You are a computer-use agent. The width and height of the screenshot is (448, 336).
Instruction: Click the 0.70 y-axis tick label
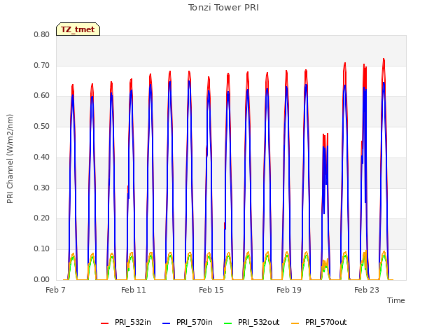tap(42, 65)
